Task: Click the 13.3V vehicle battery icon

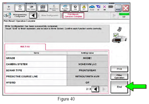Action: click(92, 8)
